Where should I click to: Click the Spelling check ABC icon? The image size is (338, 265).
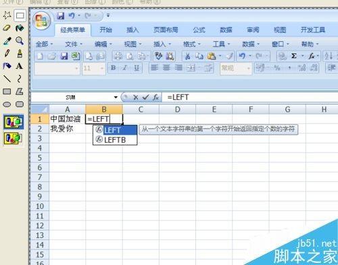(x=158, y=56)
